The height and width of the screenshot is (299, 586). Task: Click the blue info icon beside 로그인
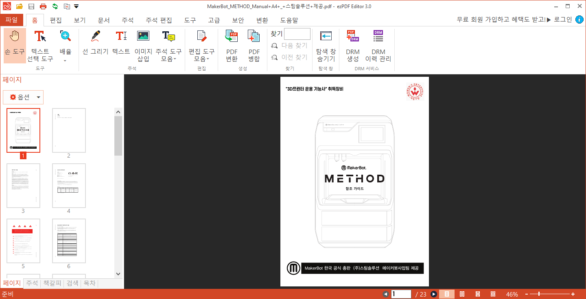[x=579, y=19]
